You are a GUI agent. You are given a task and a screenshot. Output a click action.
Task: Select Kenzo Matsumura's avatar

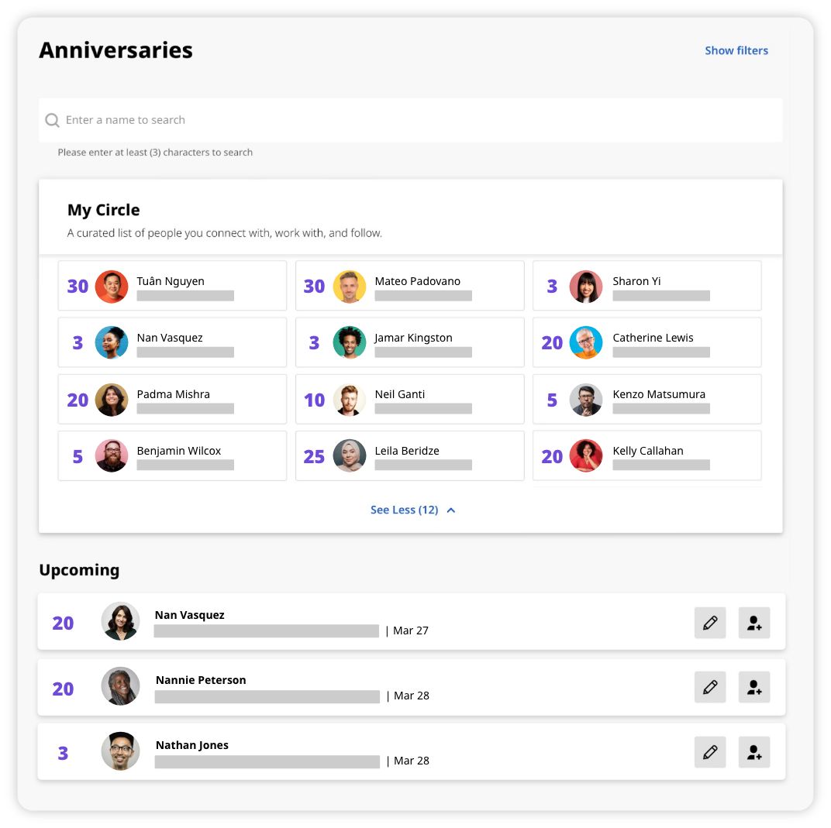[585, 400]
